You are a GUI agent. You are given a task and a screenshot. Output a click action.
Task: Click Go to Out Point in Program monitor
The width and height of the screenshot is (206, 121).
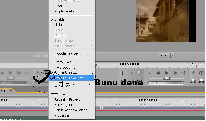(x=183, y=73)
